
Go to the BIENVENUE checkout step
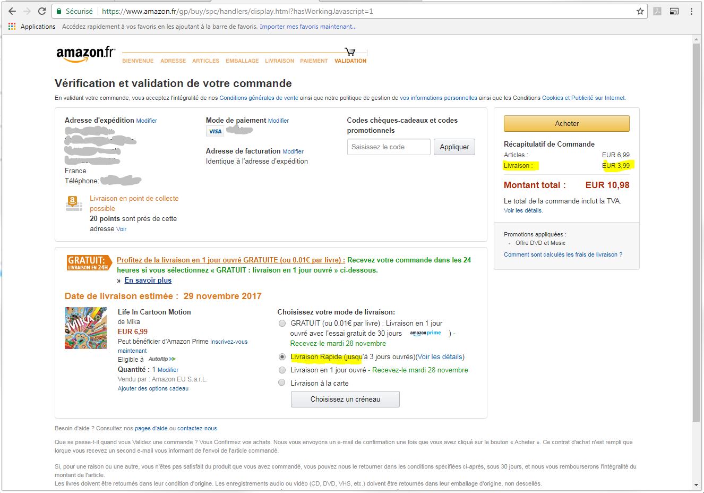(138, 61)
